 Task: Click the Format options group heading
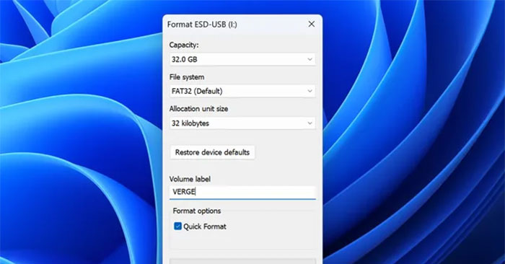click(x=197, y=211)
